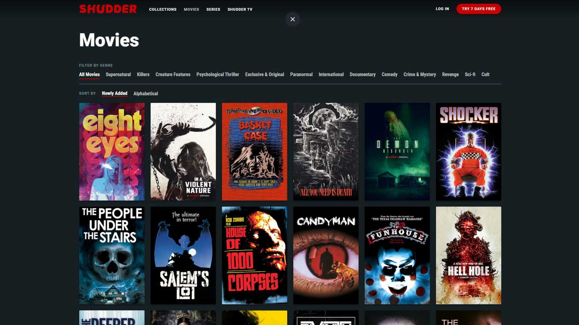Filter movies by Sci-fi
Screen dimensions: 579x325
click(470, 74)
